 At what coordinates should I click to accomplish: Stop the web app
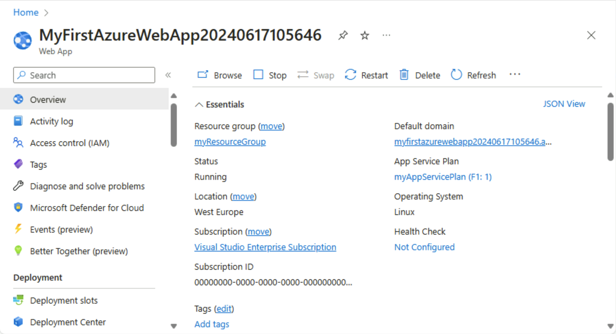point(270,75)
